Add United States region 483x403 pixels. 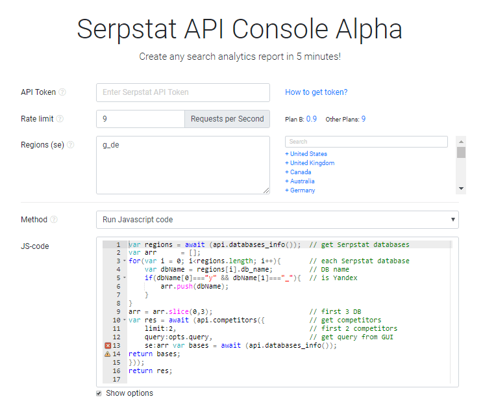coord(306,154)
